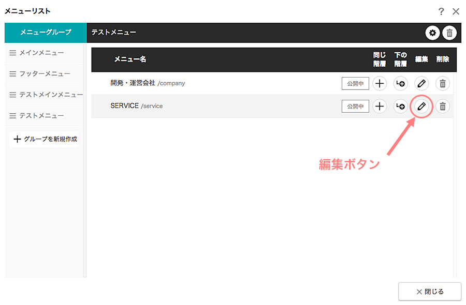
Task: Select フッターメニュー group
Action: click(x=44, y=74)
